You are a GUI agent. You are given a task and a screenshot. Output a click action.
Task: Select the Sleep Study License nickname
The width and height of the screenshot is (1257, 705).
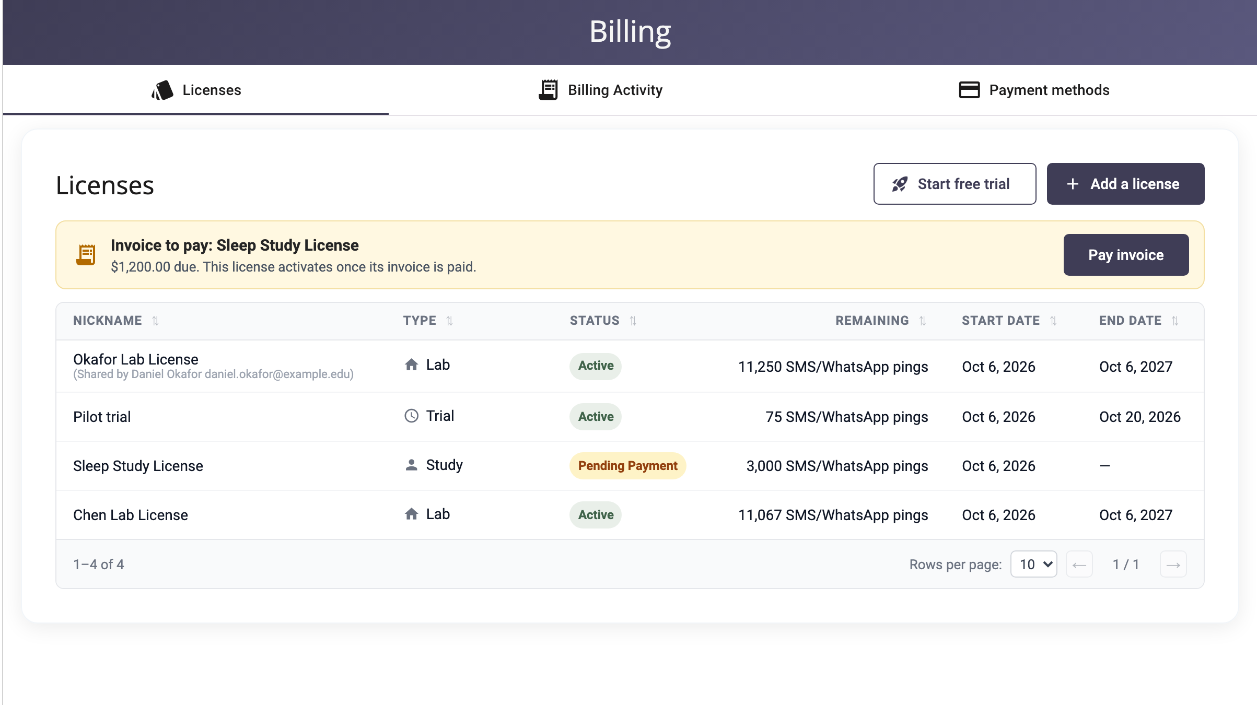(x=138, y=466)
